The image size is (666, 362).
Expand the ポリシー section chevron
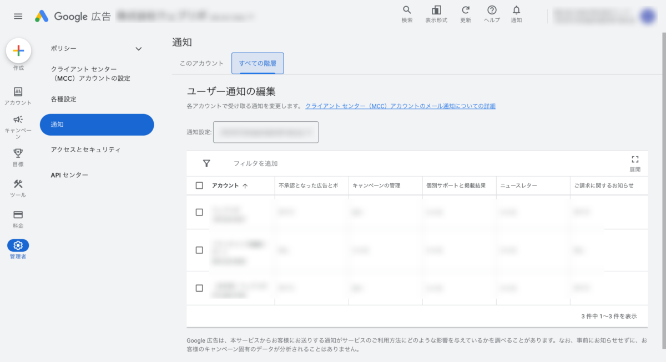tap(139, 49)
